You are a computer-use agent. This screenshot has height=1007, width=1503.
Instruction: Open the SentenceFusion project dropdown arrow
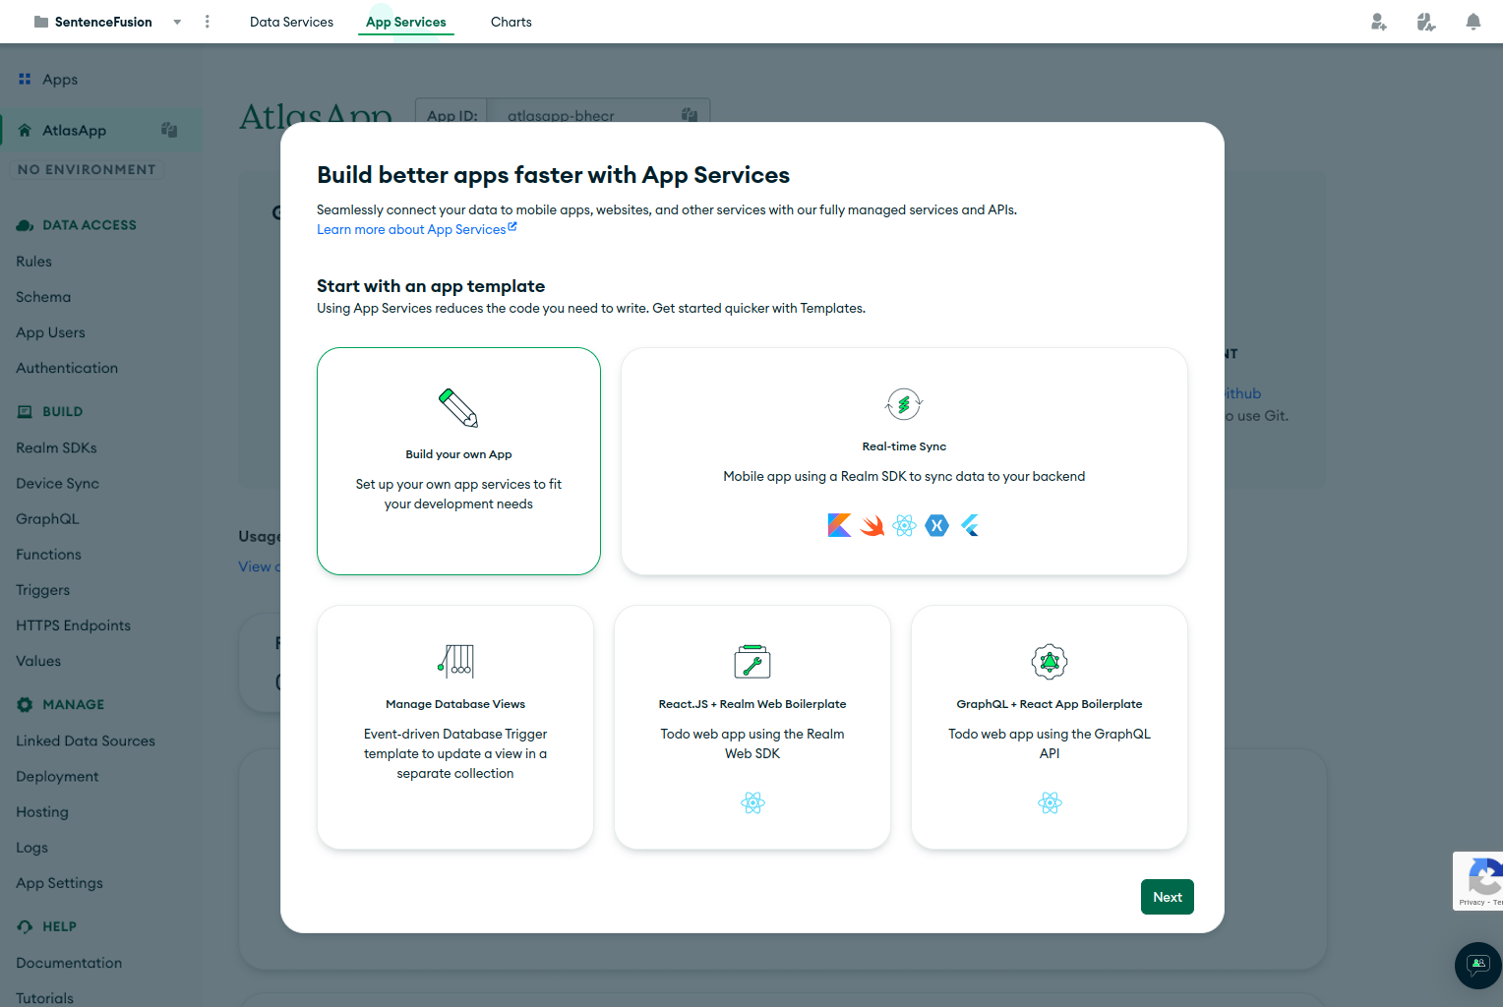click(177, 22)
